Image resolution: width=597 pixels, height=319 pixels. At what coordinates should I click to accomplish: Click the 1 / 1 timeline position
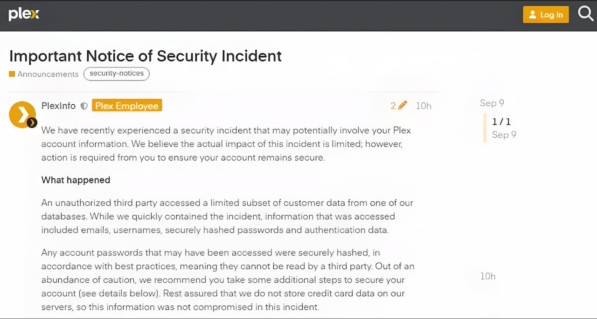pos(501,122)
